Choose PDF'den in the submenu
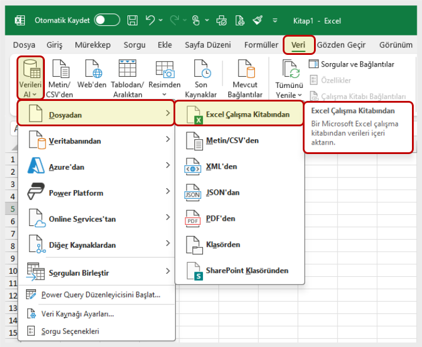This screenshot has height=347, width=422. click(240, 218)
